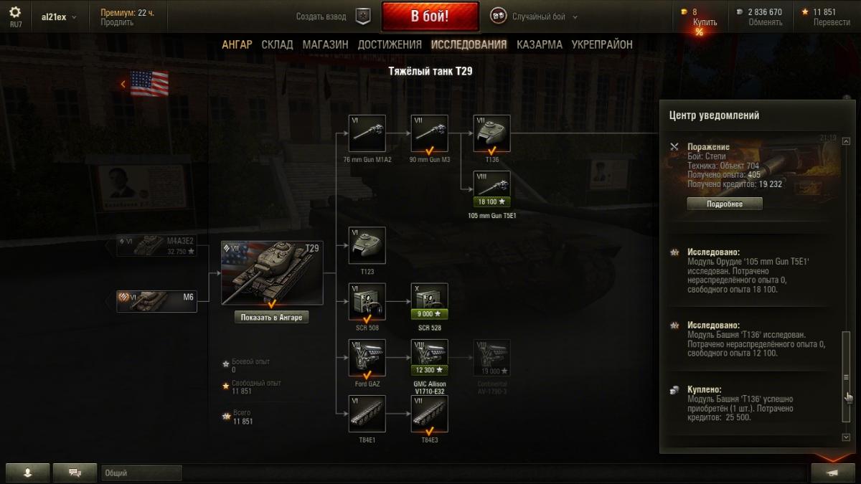The height and width of the screenshot is (484, 861).
Task: Research GMC Allison V1710-E32 engine
Action: [x=430, y=358]
